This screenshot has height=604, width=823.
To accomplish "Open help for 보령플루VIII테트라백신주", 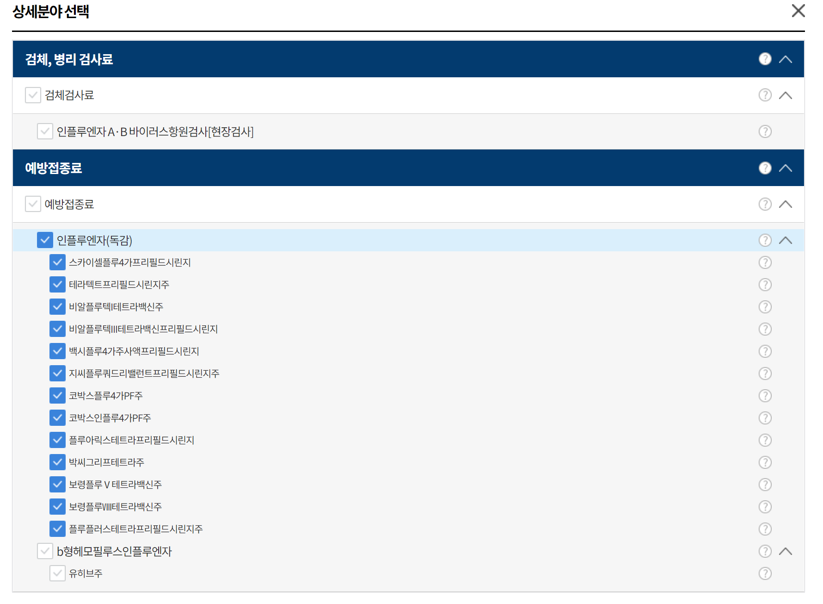I will point(765,507).
